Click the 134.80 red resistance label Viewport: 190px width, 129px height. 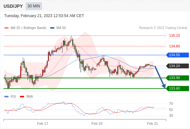(175, 46)
